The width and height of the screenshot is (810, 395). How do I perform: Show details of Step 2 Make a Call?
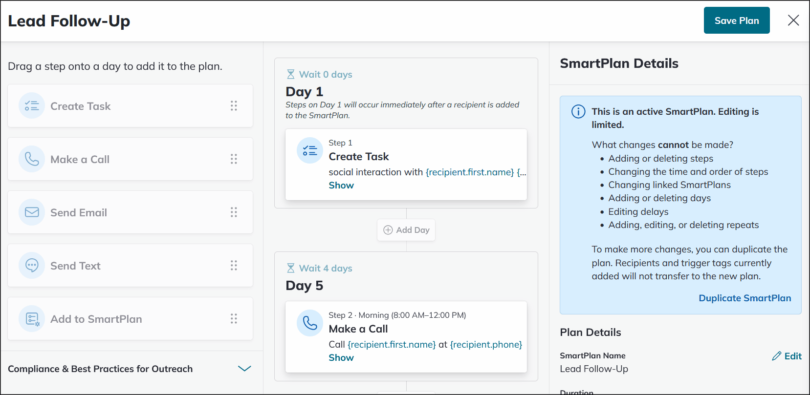coord(341,358)
